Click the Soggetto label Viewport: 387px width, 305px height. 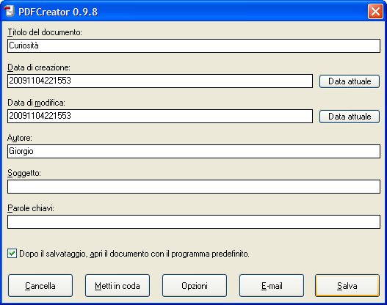click(x=24, y=174)
